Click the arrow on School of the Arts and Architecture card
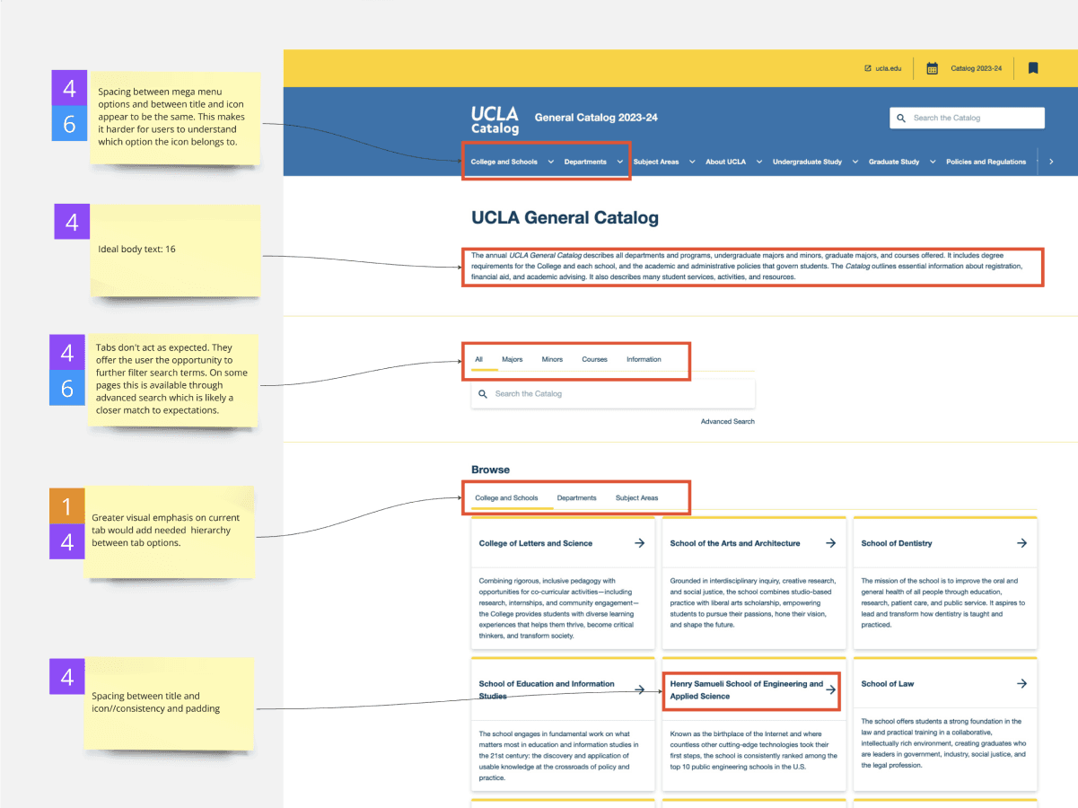 coord(831,543)
